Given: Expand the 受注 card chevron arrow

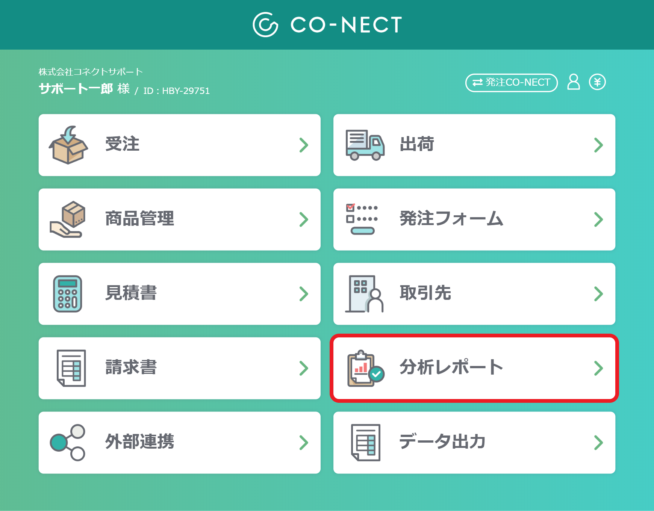Looking at the screenshot, I should pyautogui.click(x=304, y=145).
